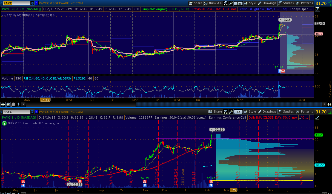Click the PreviousClose study label
This screenshot has width=332, height=194.
[214, 9]
